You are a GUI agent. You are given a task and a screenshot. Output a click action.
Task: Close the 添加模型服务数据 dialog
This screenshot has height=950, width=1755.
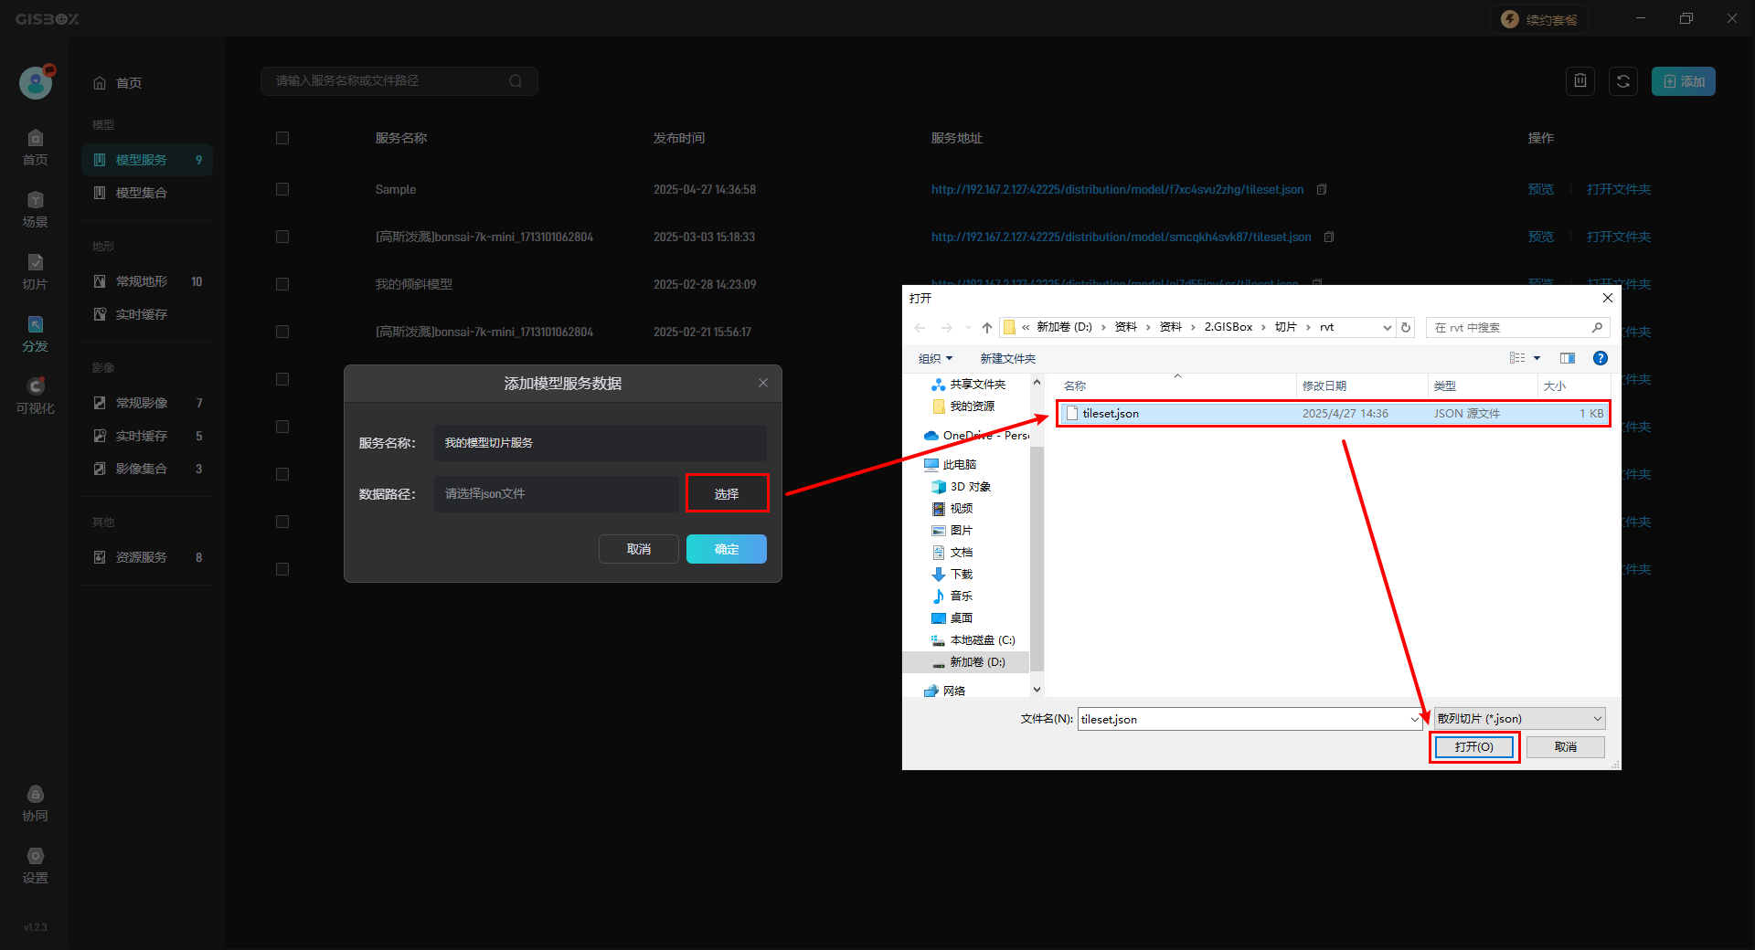(762, 383)
